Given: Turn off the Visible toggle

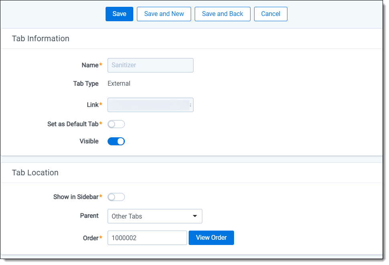Looking at the screenshot, I should pyautogui.click(x=116, y=141).
